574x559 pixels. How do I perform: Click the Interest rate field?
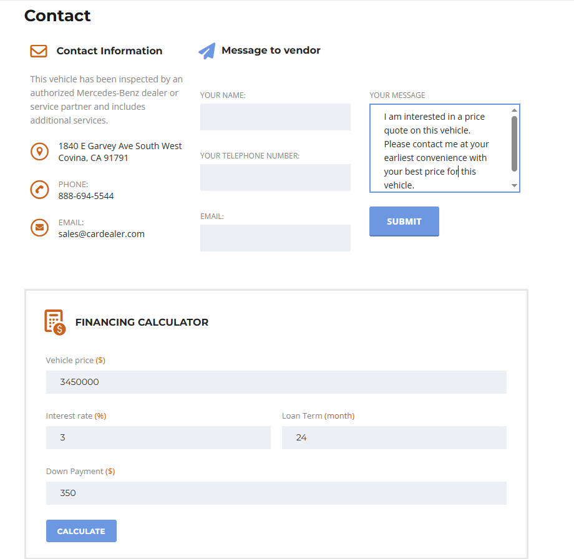click(x=158, y=437)
